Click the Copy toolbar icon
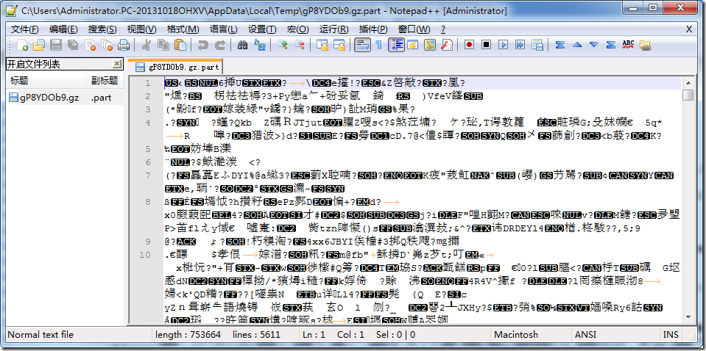Image resolution: width=706 pixels, height=351 pixels. (x=163, y=45)
